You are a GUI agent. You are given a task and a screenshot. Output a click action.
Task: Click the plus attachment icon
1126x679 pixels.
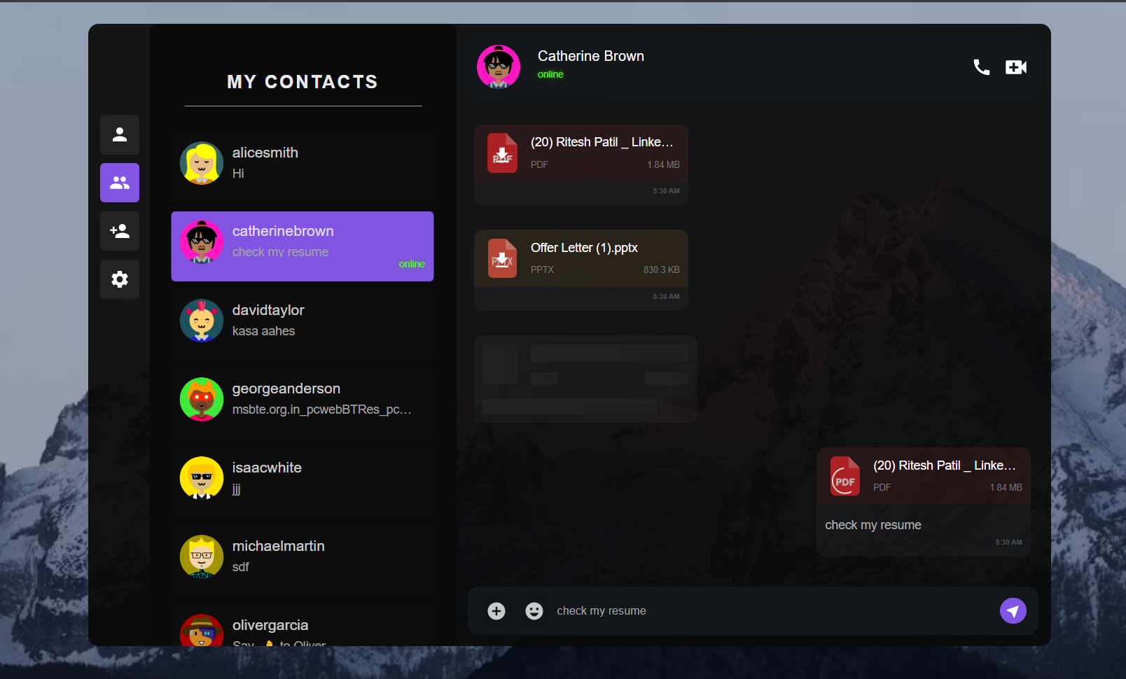pyautogui.click(x=496, y=611)
